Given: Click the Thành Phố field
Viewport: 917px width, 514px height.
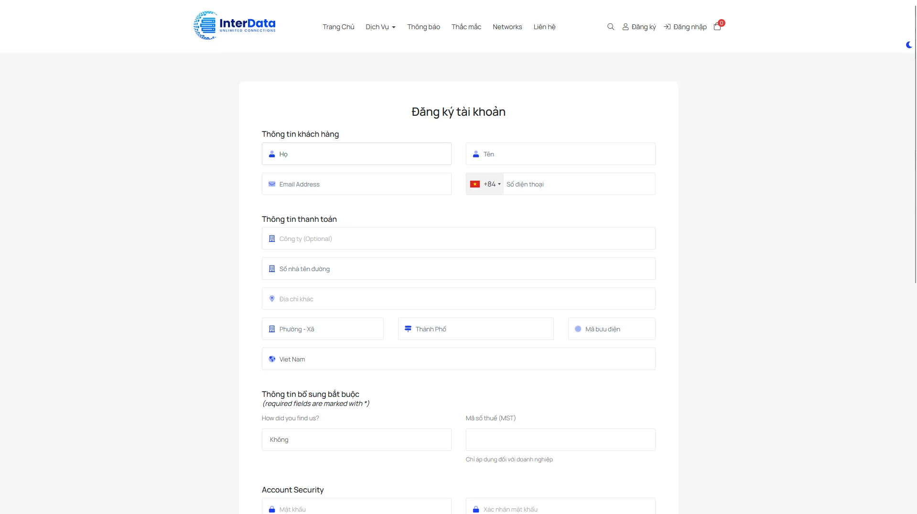Looking at the screenshot, I should 476,329.
